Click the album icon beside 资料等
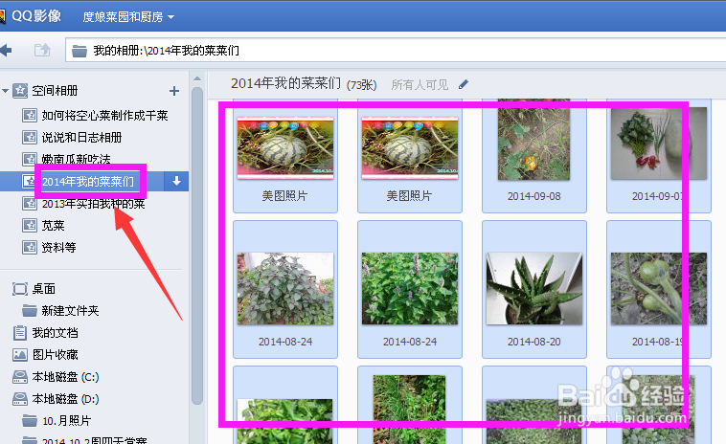Screen dimensions: 726x444 30,248
